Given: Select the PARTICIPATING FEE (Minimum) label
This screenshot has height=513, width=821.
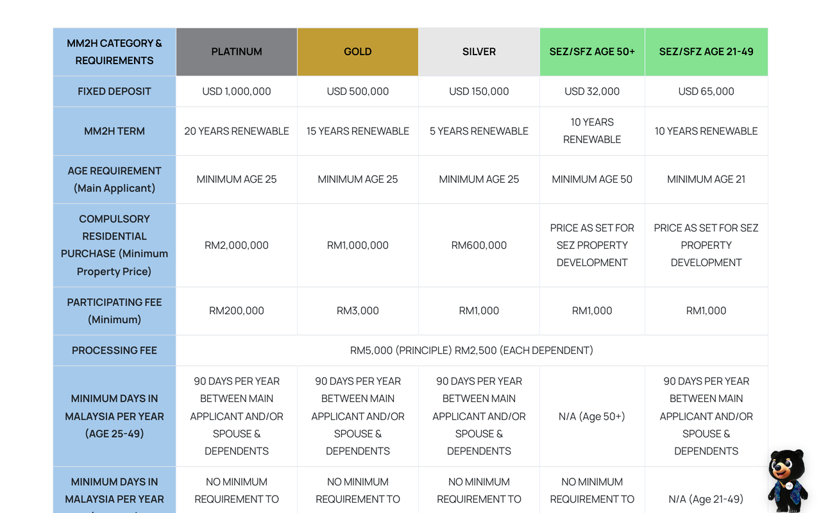Looking at the screenshot, I should [115, 311].
